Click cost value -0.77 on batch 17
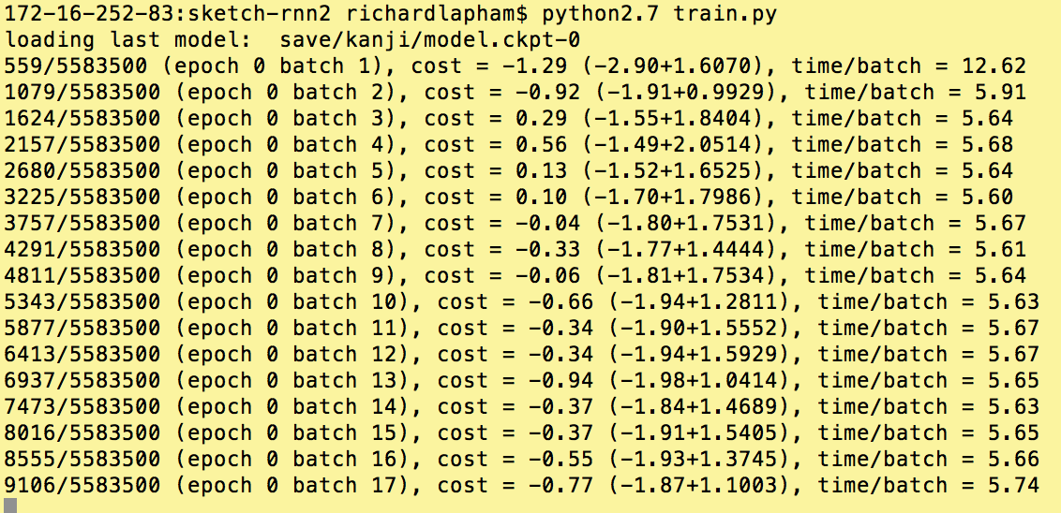 [560, 486]
